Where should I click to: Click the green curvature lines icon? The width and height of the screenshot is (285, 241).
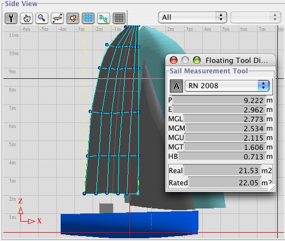pos(104,18)
